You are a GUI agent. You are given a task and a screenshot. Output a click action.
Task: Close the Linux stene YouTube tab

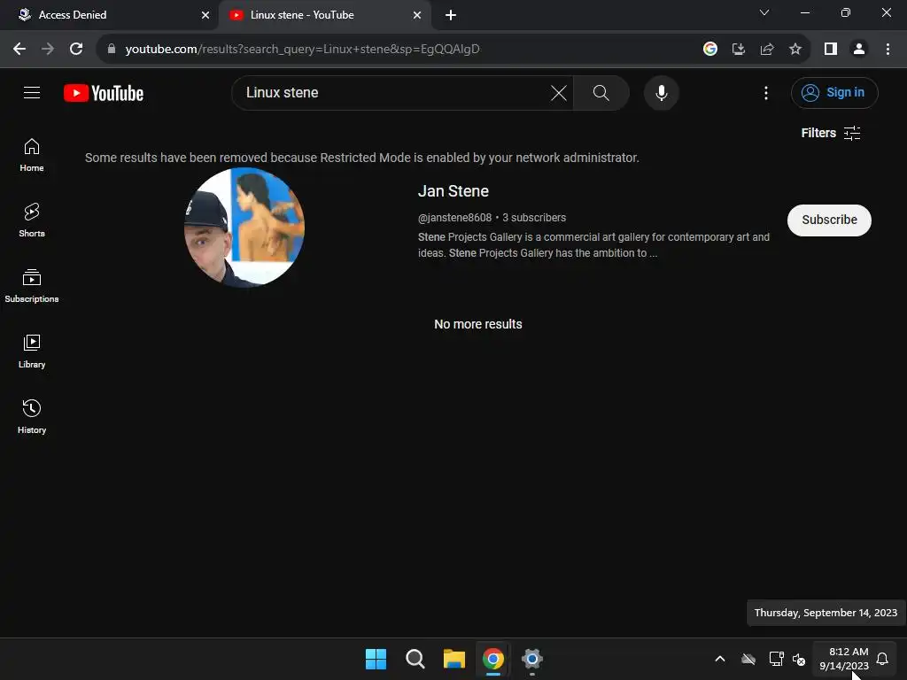point(416,15)
